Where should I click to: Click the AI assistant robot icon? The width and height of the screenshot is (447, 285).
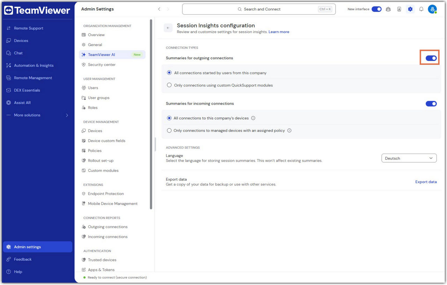388,9
